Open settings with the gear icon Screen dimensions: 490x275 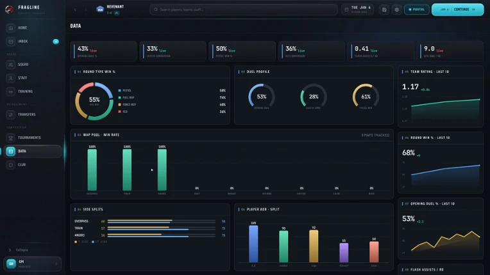point(396,10)
